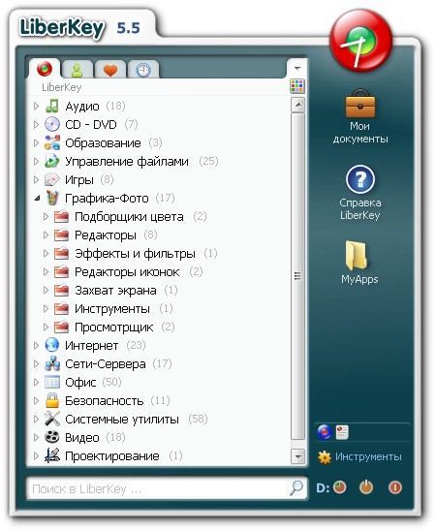Click the scrollbar down arrow
The width and height of the screenshot is (436, 531).
pos(297,456)
